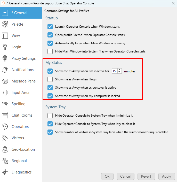The height and width of the screenshot is (182, 177).
Task: Click the Notifications bell icon
Action: (5, 70)
